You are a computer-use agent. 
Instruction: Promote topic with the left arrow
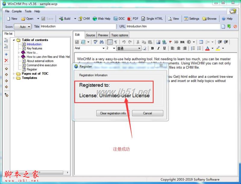6,81
